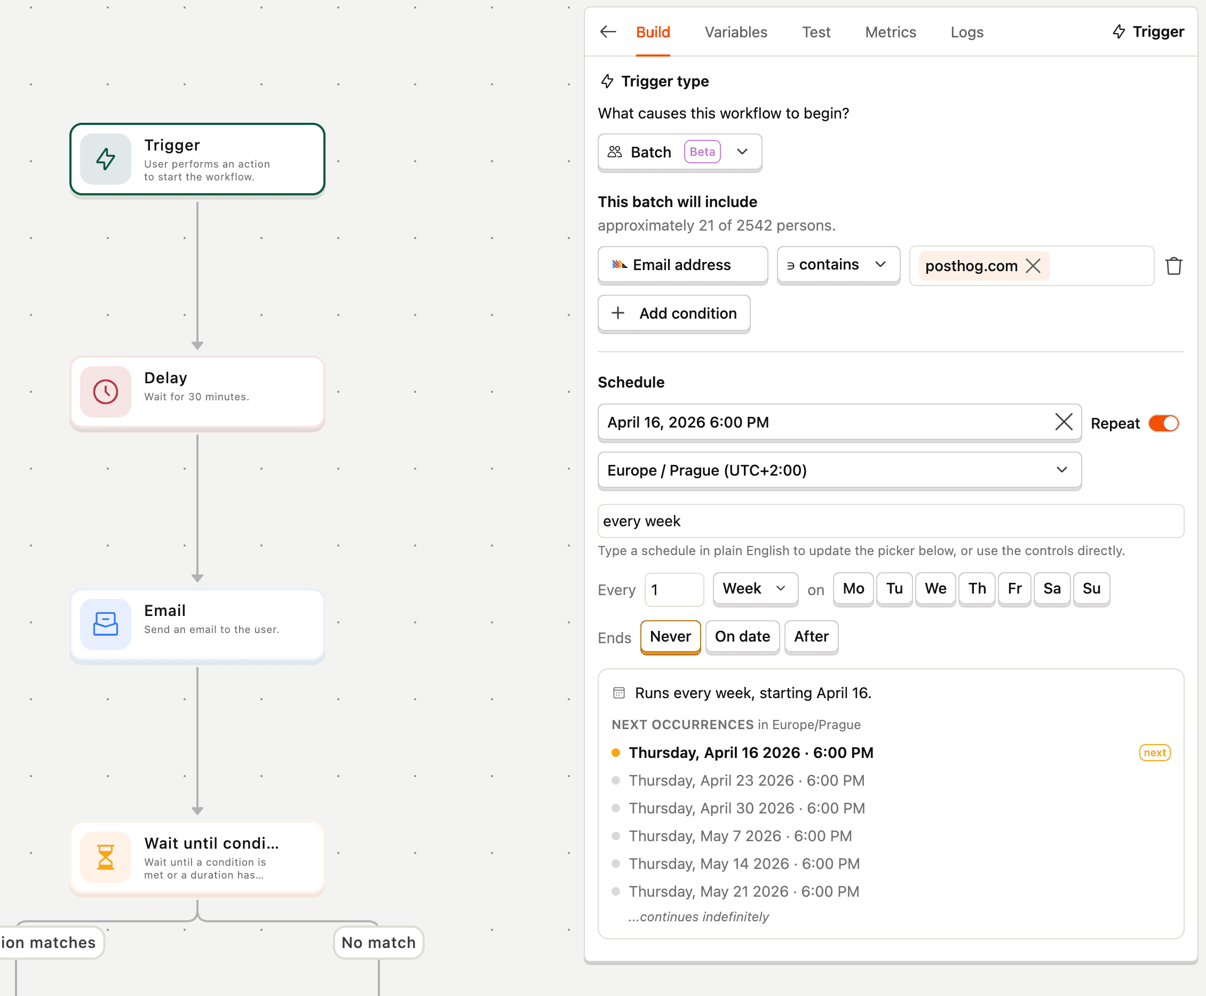This screenshot has width=1206, height=996.
Task: Open the Batch trigger type dropdown
Action: (679, 152)
